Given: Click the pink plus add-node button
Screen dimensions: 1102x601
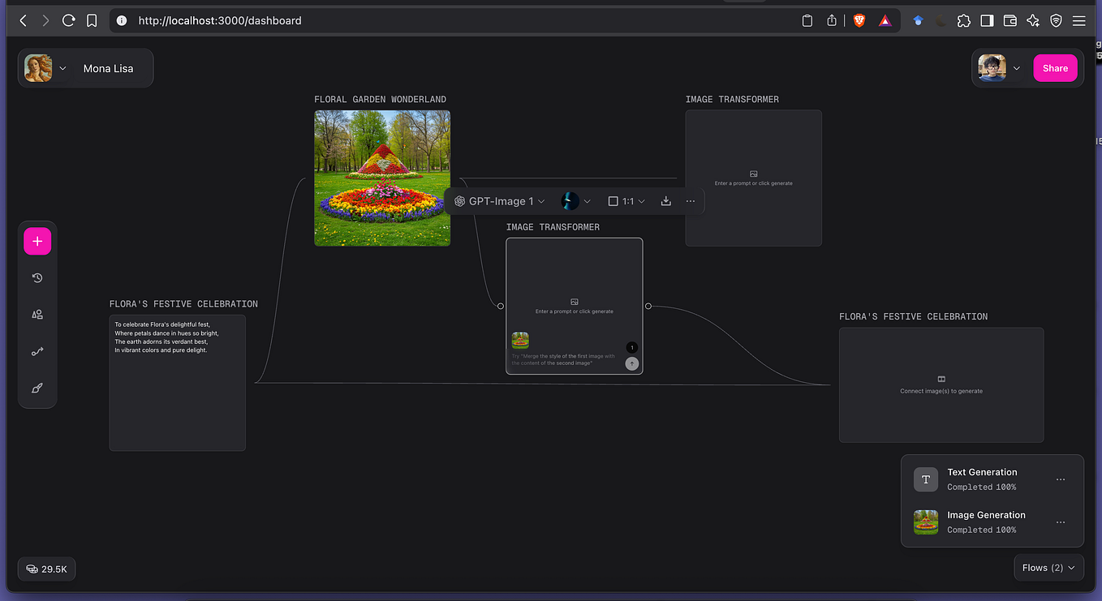Looking at the screenshot, I should 37,241.
